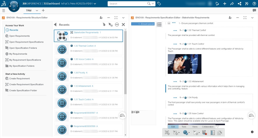The image size is (258, 138).
Task: Click the add specification icon in Edit toolbar
Action: click(x=167, y=133)
